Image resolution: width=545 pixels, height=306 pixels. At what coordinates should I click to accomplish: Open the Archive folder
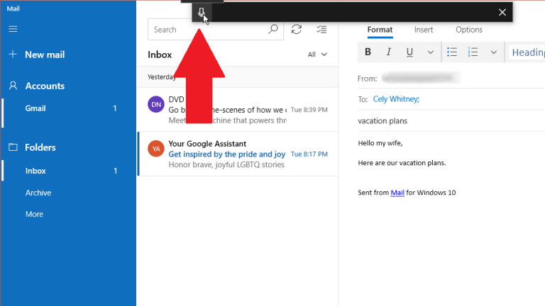pyautogui.click(x=38, y=193)
